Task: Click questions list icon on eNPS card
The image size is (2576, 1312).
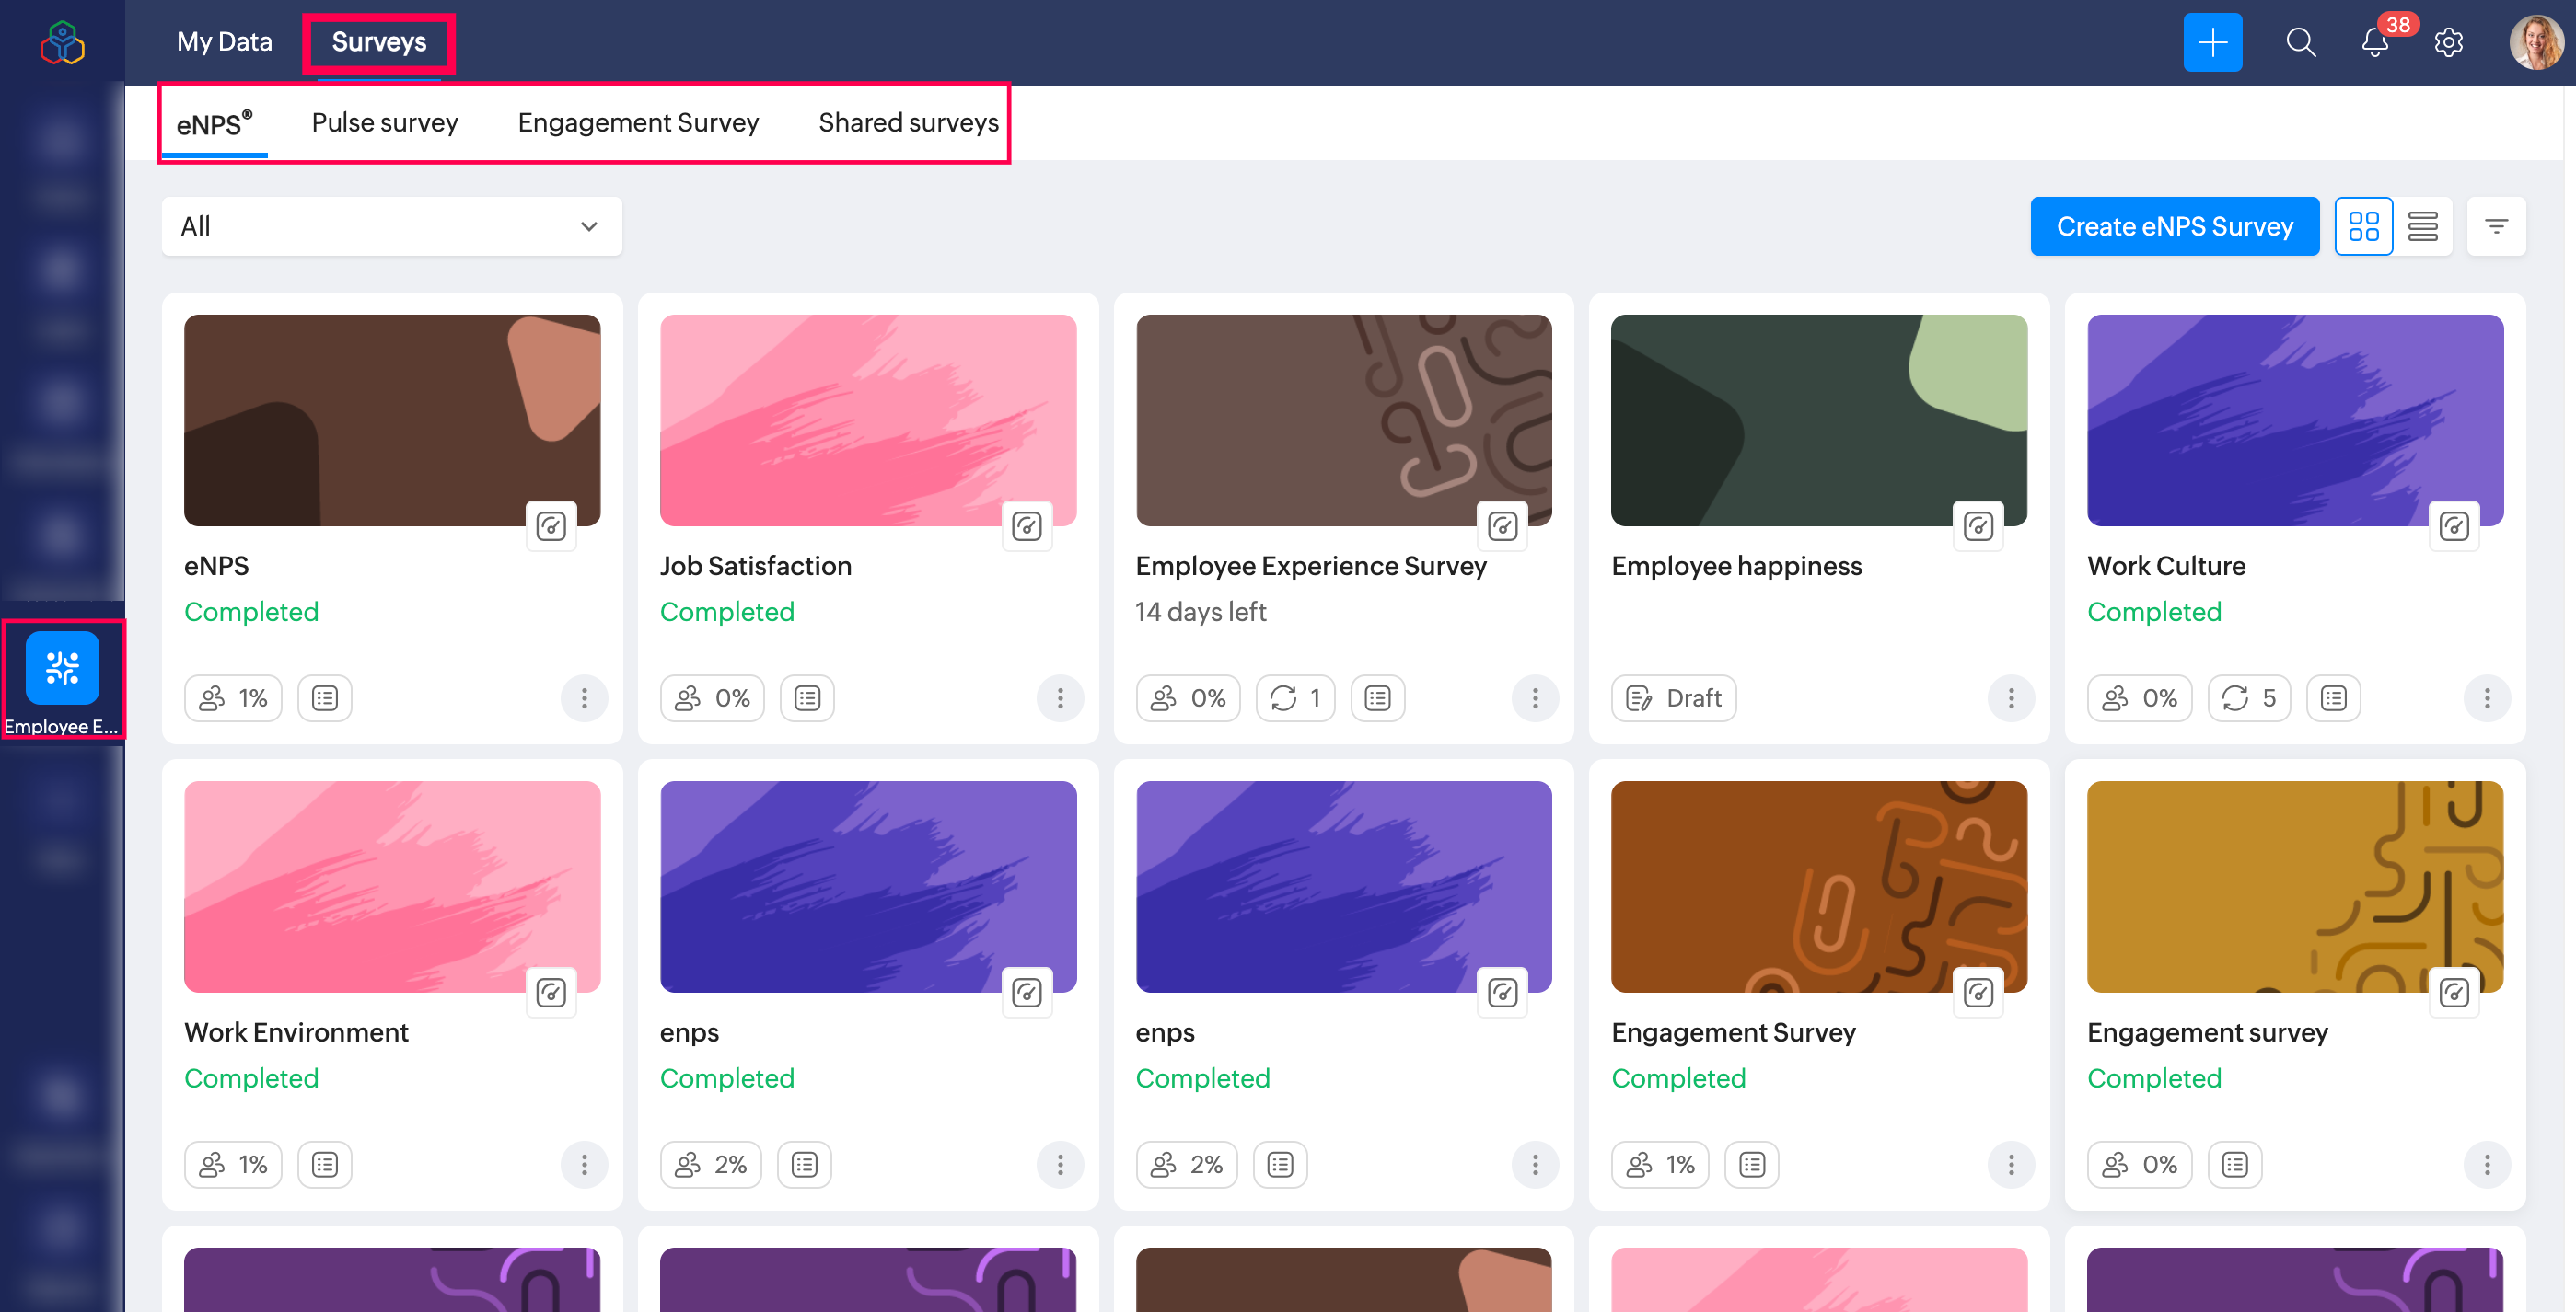Action: 324,697
